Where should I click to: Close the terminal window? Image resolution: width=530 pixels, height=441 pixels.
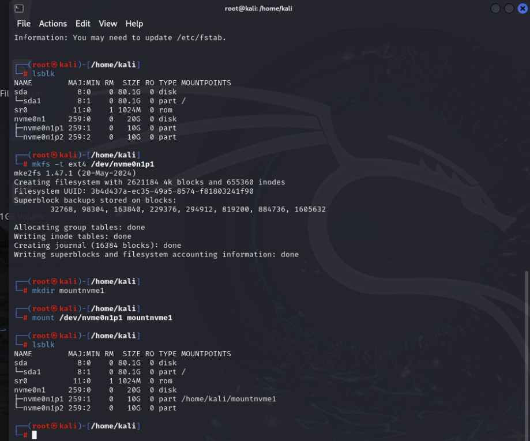click(x=523, y=8)
